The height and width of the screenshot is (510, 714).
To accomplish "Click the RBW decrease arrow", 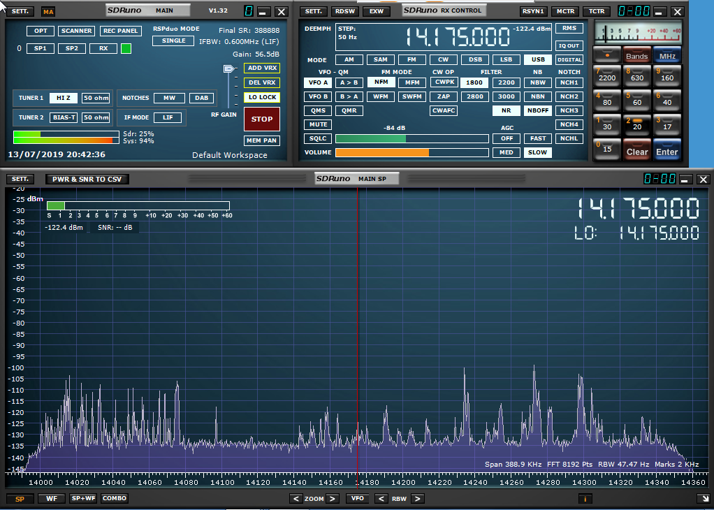I will [x=381, y=499].
